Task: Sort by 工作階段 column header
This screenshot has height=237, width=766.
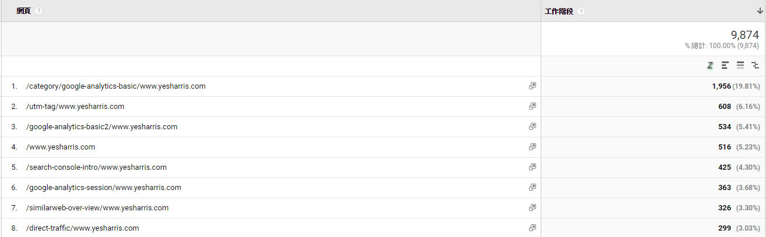Action: point(559,11)
